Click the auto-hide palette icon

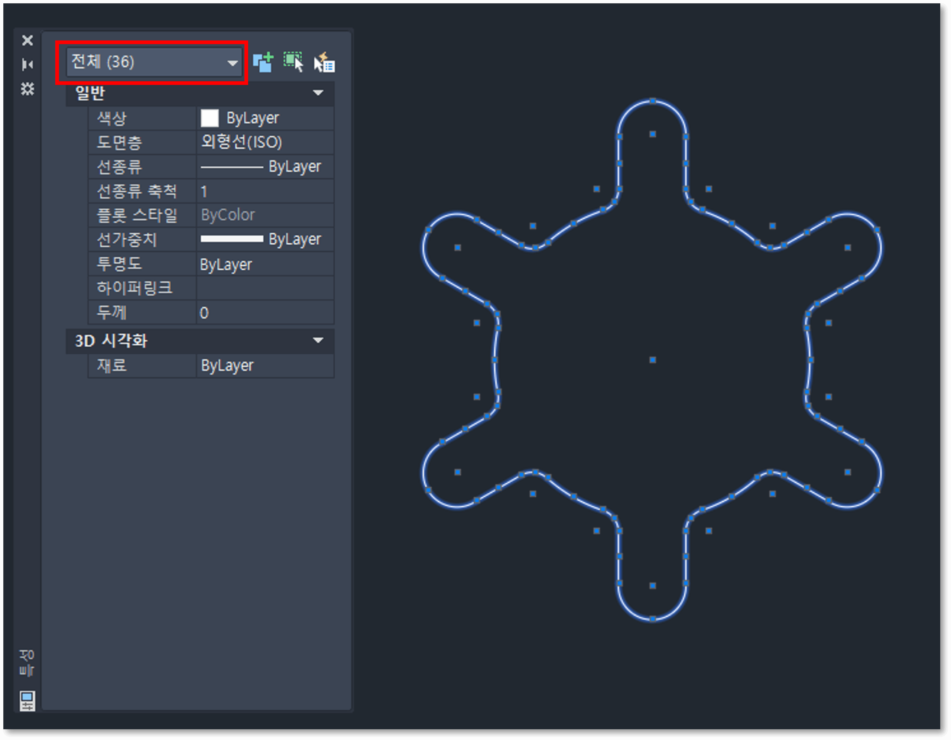(27, 65)
